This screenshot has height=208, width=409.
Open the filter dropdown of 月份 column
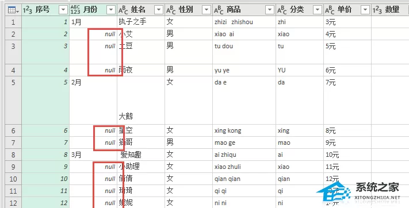tap(111, 10)
